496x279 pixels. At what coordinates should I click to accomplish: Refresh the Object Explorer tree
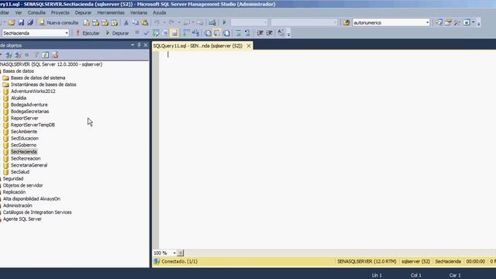pos(45,55)
